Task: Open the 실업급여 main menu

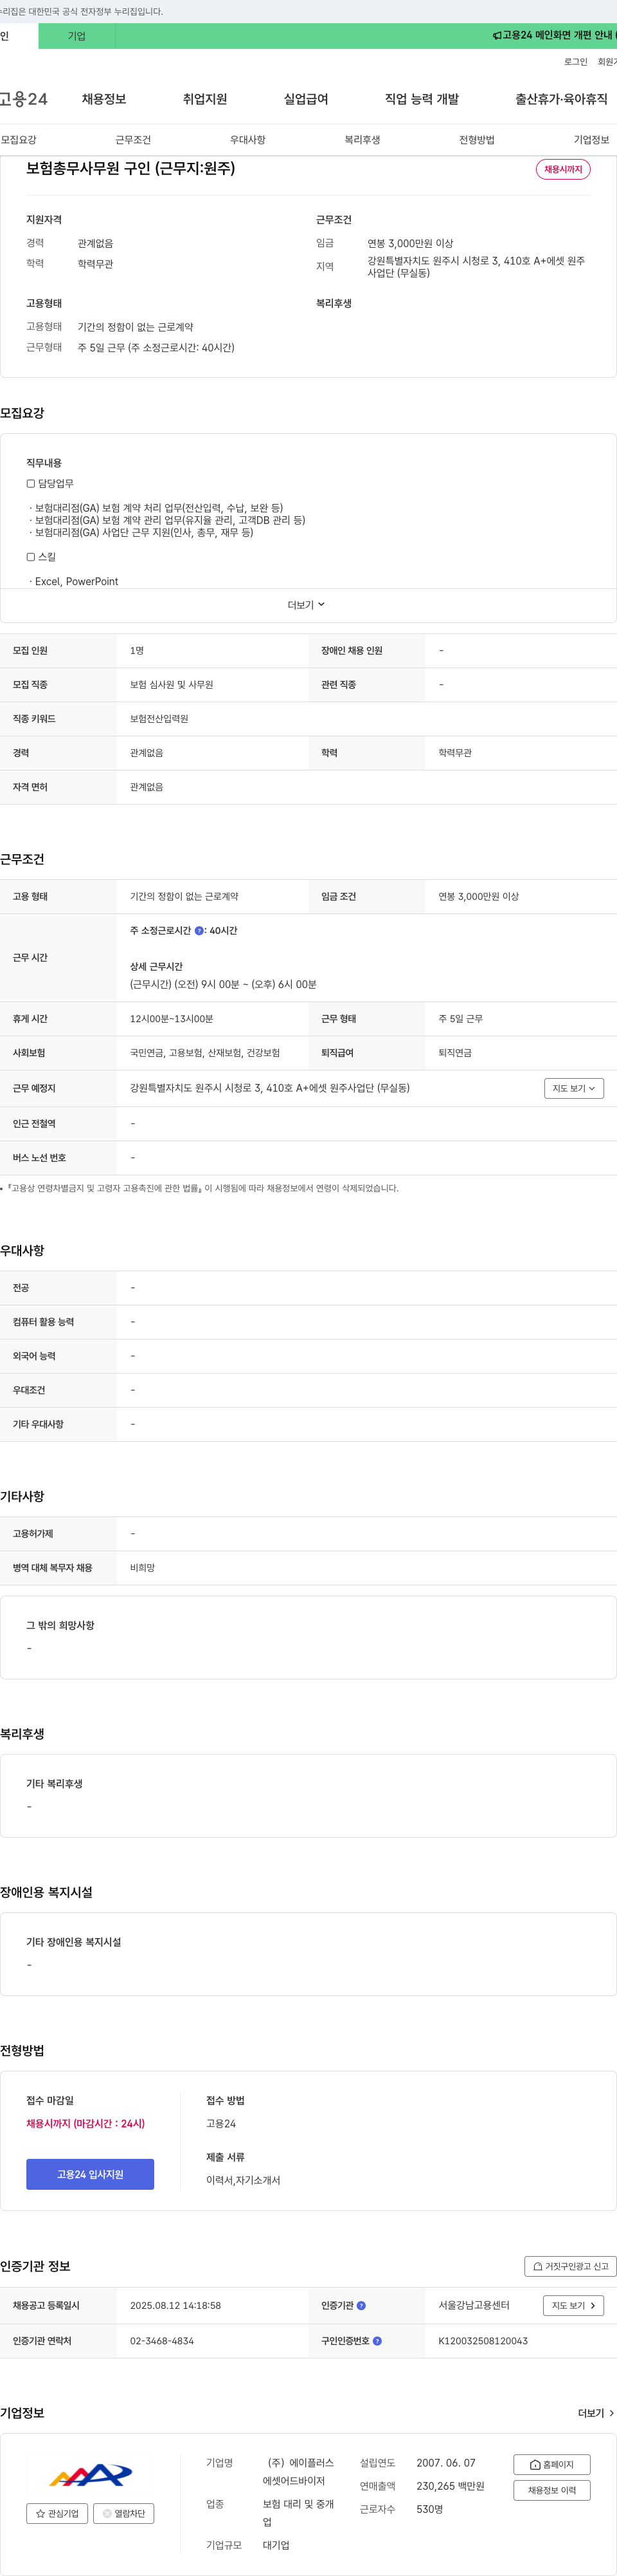Action: pos(305,99)
